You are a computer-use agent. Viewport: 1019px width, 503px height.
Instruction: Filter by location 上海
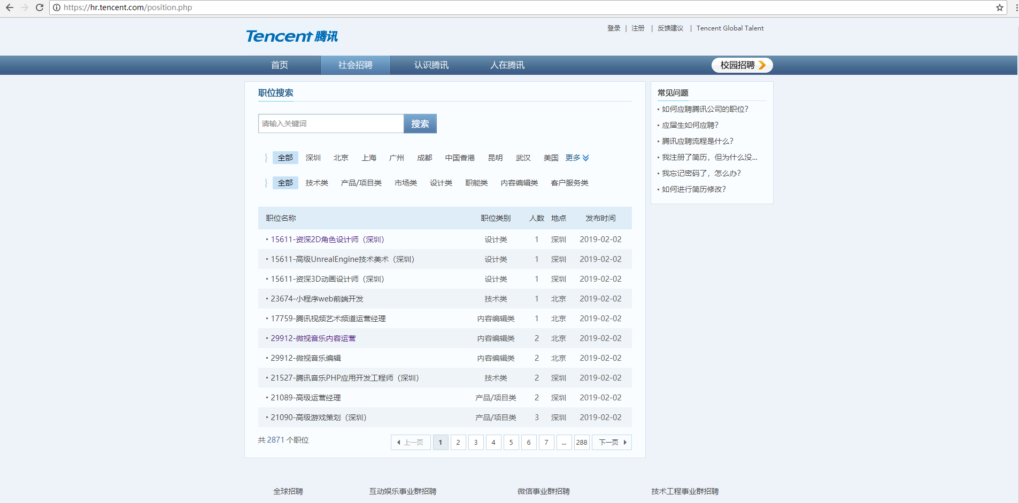(x=369, y=158)
